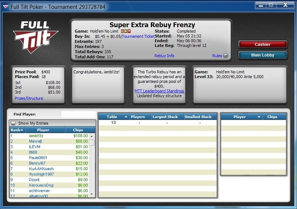Click the game type icons beside No Limit
The height and width of the screenshot is (209, 297).
[126, 31]
